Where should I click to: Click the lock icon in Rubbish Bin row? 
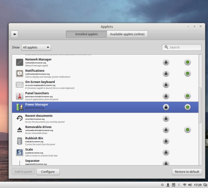point(166,141)
